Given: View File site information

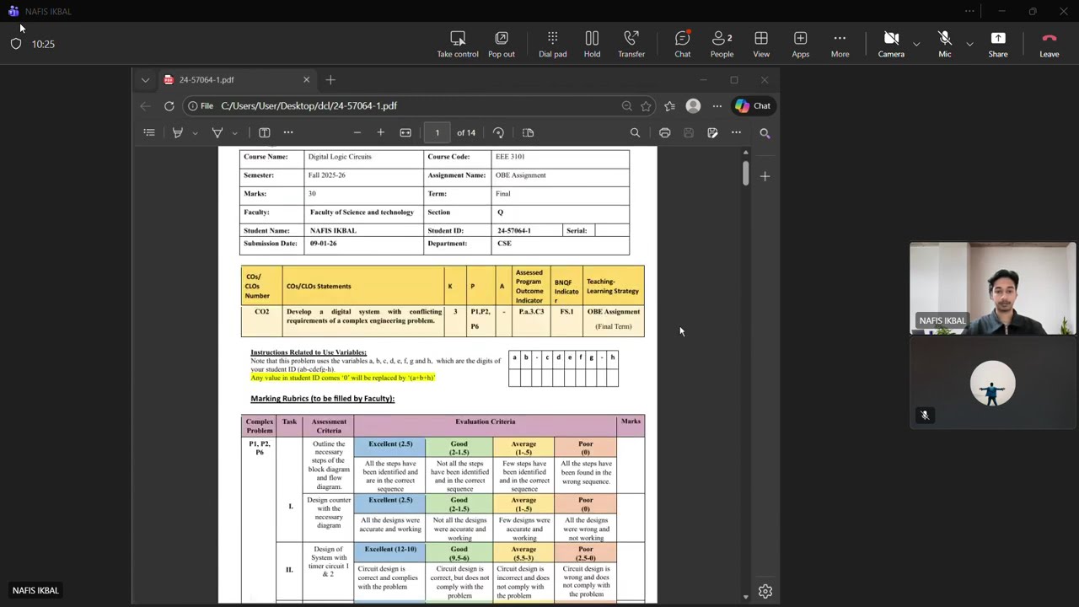Looking at the screenshot, I should (201, 106).
